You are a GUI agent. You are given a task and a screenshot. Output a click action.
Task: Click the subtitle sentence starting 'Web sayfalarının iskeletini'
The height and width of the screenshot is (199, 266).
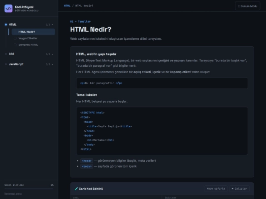point(116,39)
